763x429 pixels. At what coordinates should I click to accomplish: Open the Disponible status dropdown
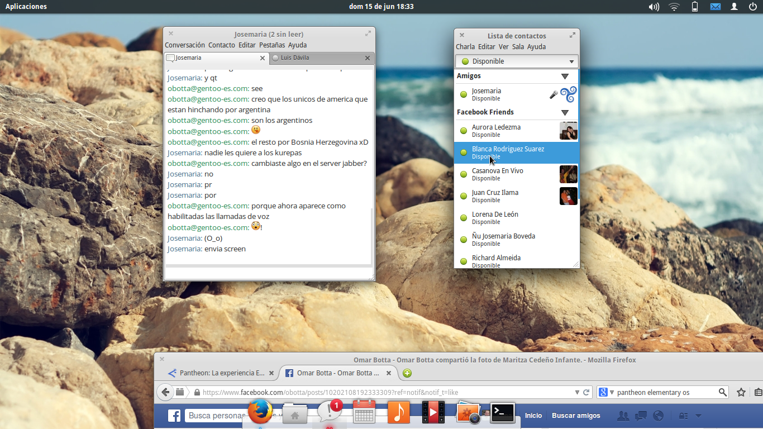[x=517, y=61]
